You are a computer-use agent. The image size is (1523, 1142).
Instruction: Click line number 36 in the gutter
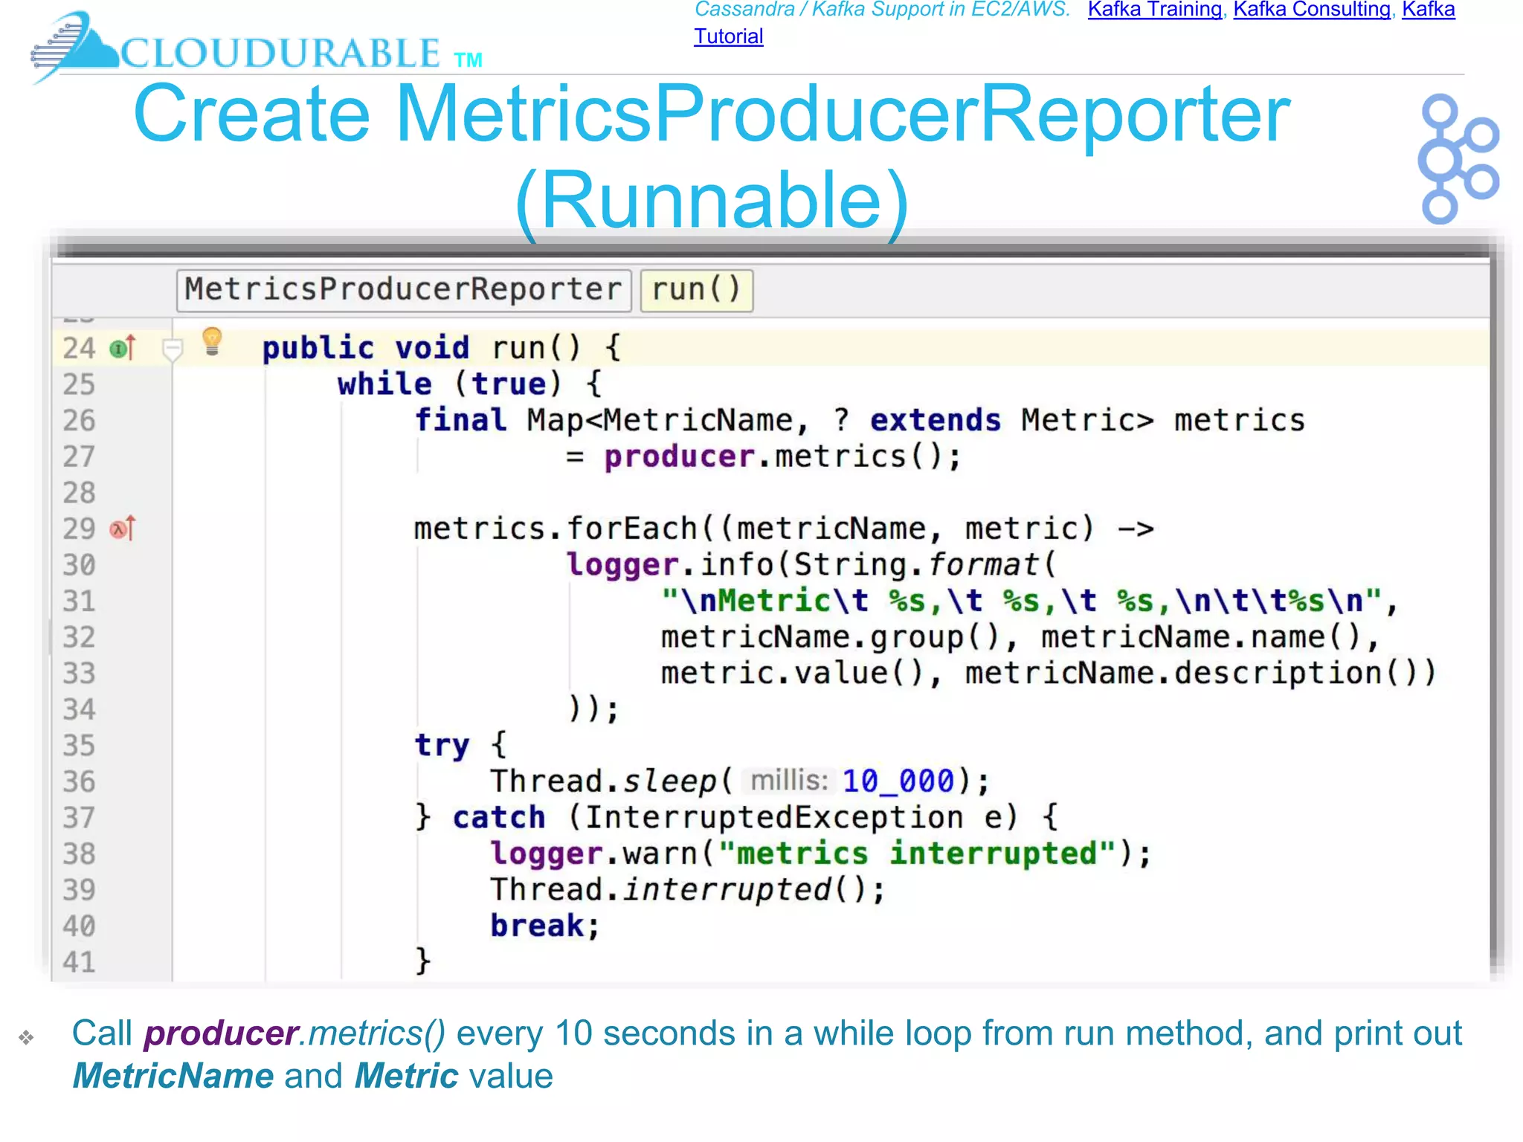tap(79, 781)
